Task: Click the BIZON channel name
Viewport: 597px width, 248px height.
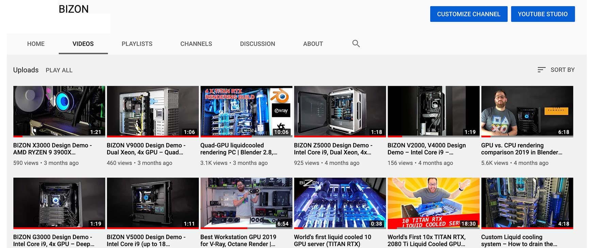Action: click(x=74, y=9)
